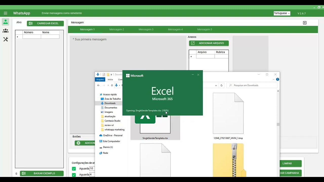Click the empty Número cell

pos(32,37)
